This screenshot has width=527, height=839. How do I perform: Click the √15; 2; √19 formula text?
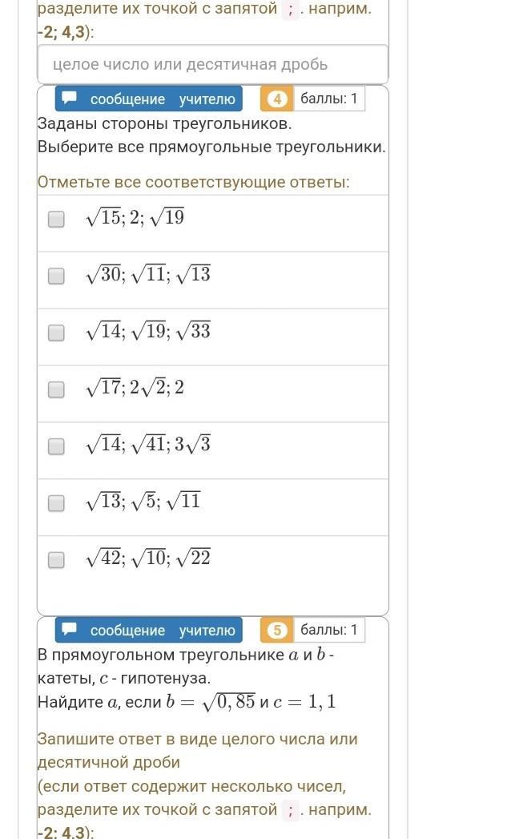pos(135,217)
